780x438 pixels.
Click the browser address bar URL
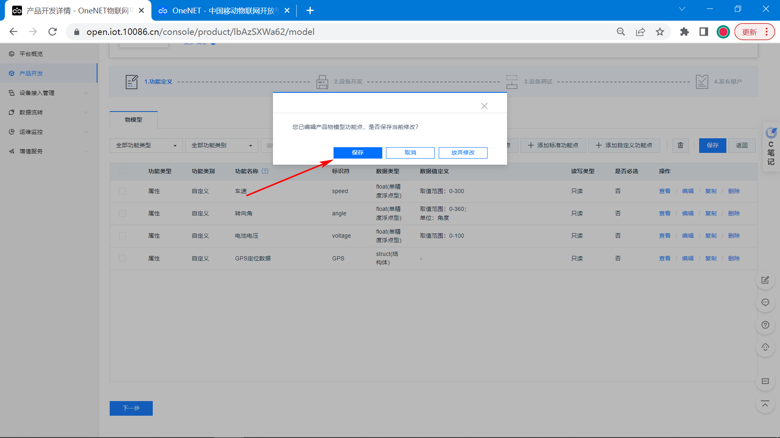click(x=200, y=32)
